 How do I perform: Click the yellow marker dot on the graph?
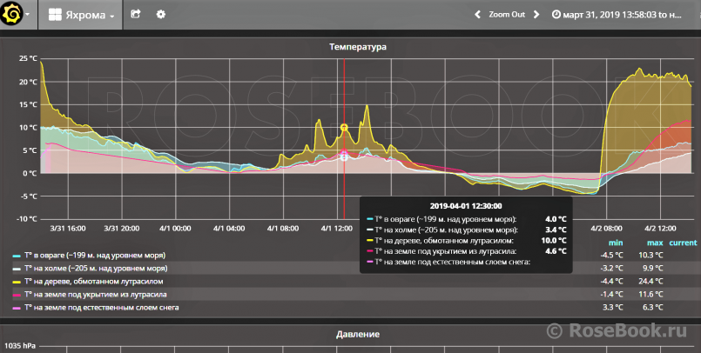344,128
